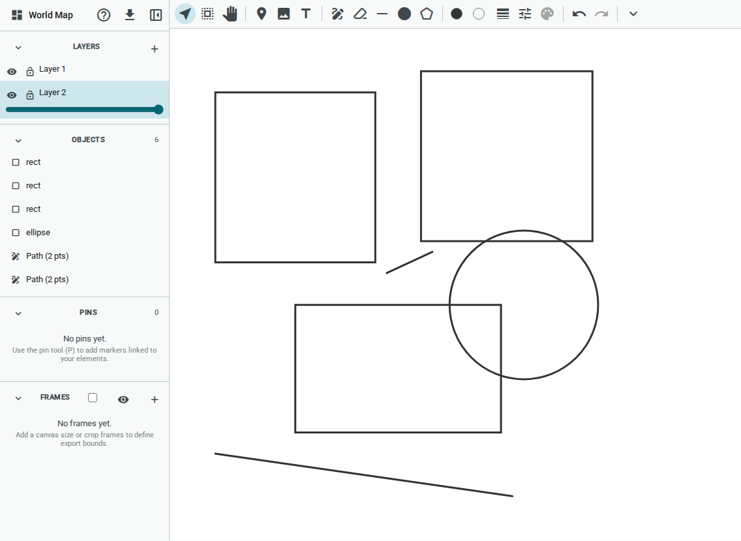Select the pin marker tool
This screenshot has width=741, height=541.
[262, 14]
